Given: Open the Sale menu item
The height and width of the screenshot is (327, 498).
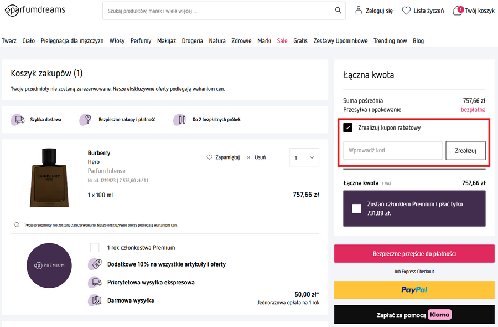Looking at the screenshot, I should click(x=282, y=41).
